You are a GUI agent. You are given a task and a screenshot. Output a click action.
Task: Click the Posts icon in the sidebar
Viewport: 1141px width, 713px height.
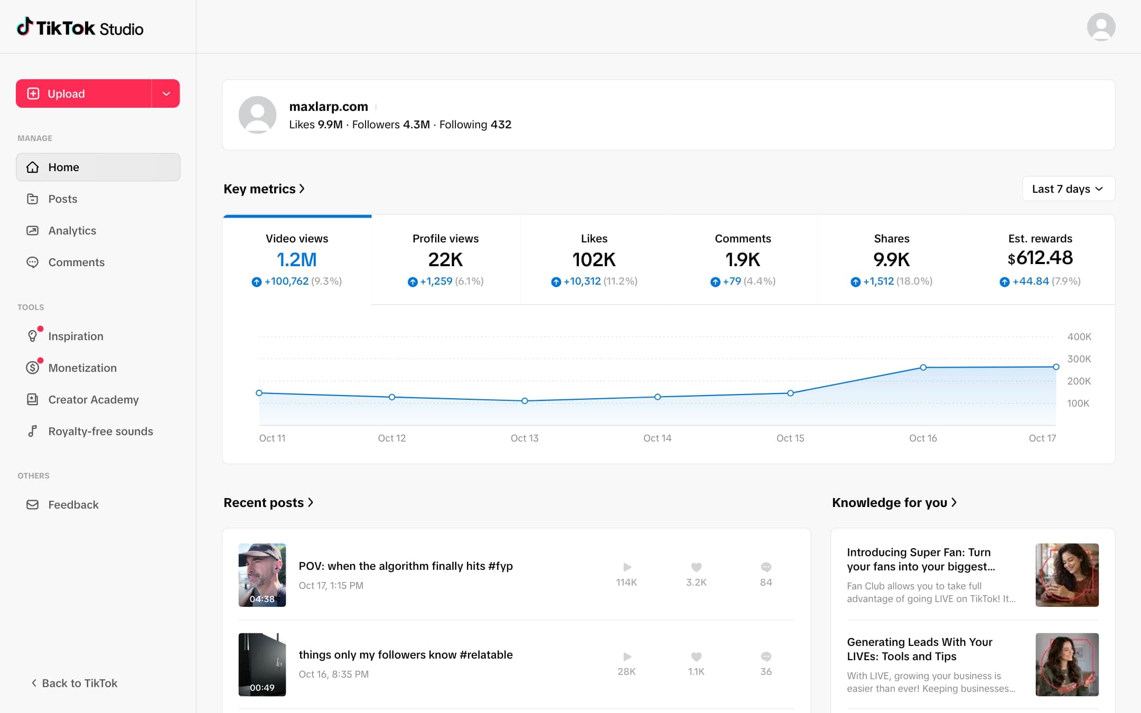(x=32, y=199)
